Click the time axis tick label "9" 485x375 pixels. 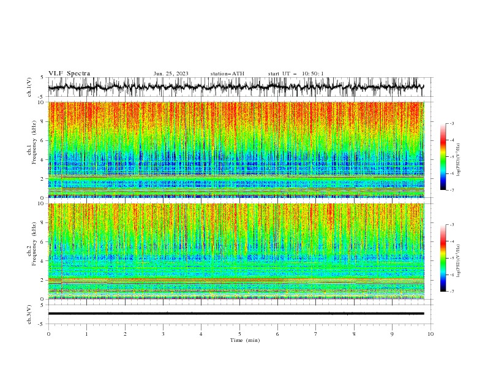(392, 334)
